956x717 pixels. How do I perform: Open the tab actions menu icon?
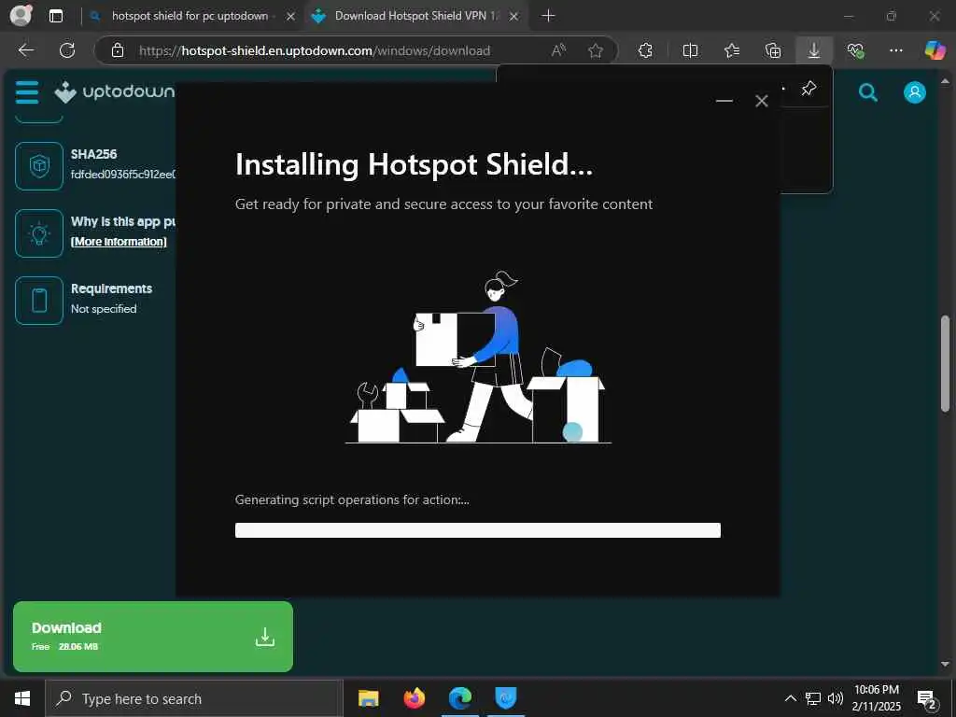[56, 16]
